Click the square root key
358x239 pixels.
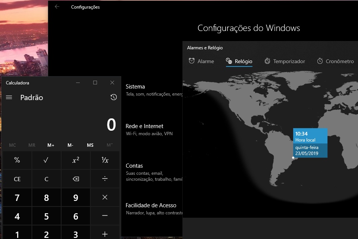click(46, 160)
